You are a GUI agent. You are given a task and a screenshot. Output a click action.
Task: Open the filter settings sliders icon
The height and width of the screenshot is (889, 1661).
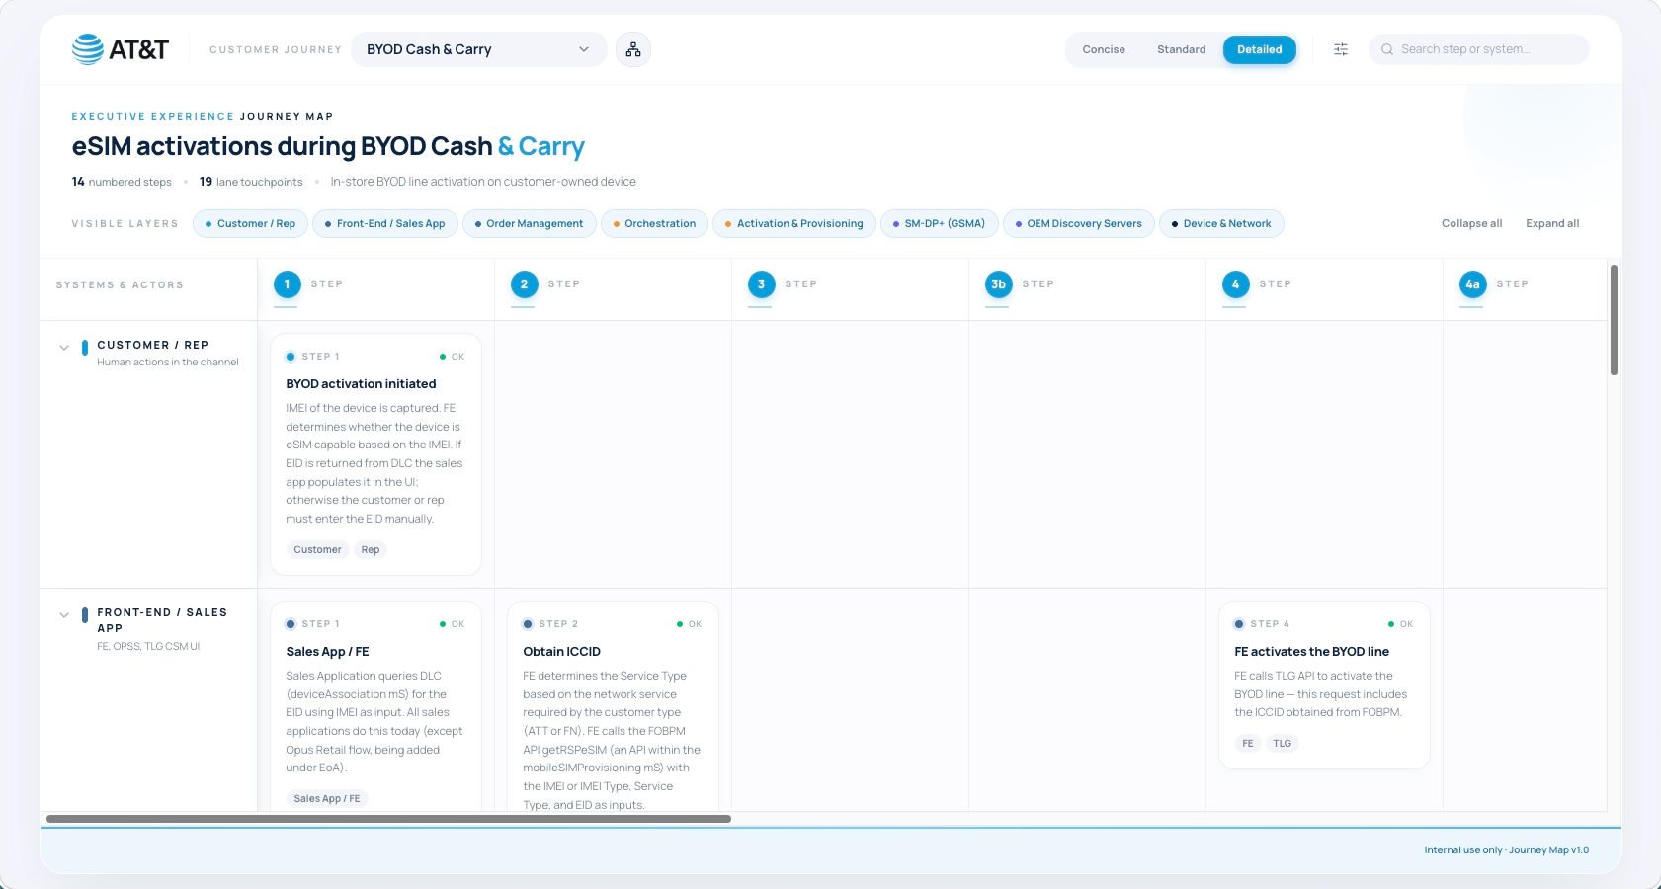click(x=1341, y=49)
